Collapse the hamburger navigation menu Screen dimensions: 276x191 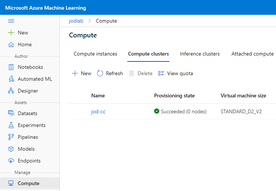tap(11, 21)
